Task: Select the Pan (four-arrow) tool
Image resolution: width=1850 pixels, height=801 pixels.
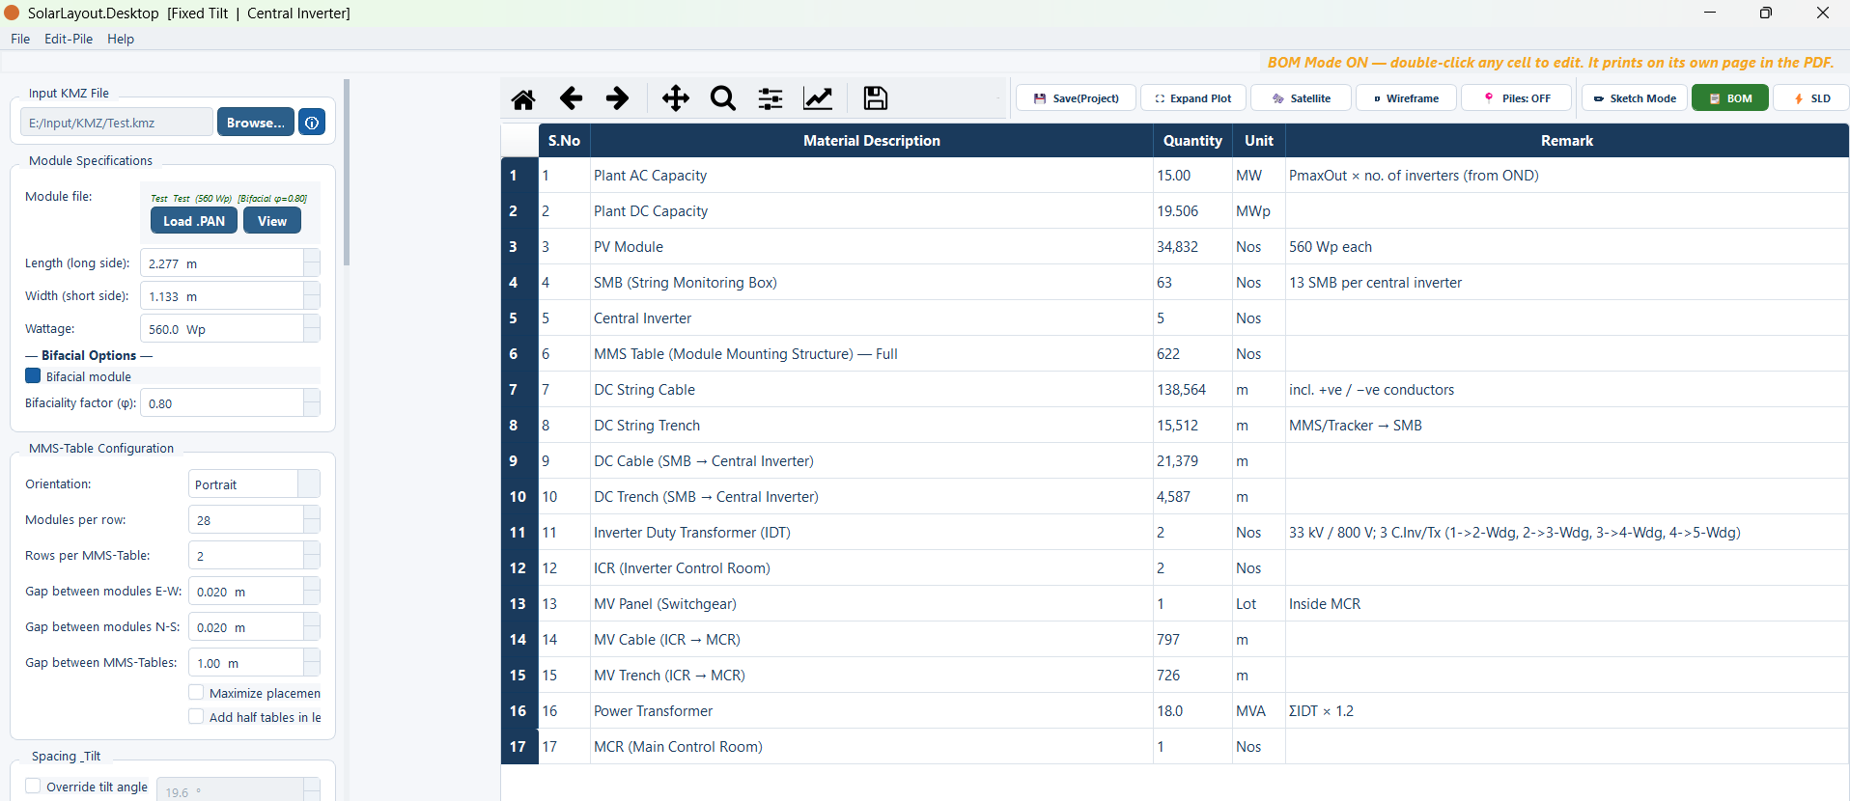Action: coord(676,98)
